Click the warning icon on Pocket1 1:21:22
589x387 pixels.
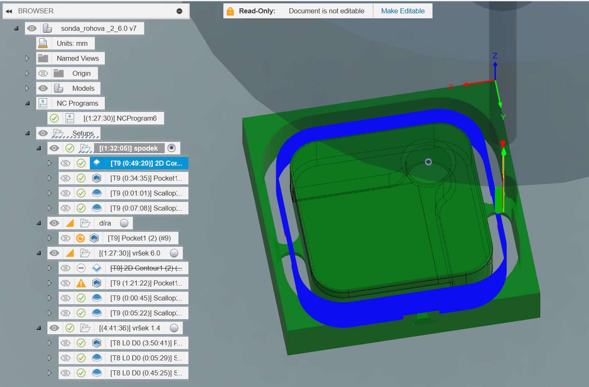tap(81, 283)
